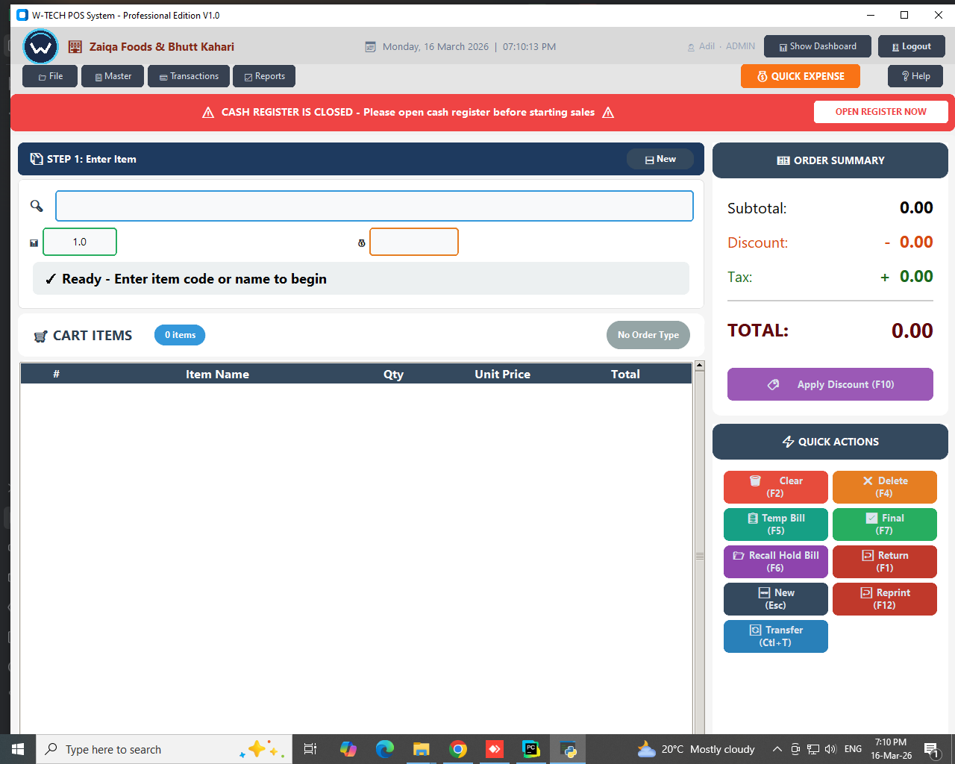The width and height of the screenshot is (955, 764).
Task: Click the Return (F1) button
Action: (885, 562)
